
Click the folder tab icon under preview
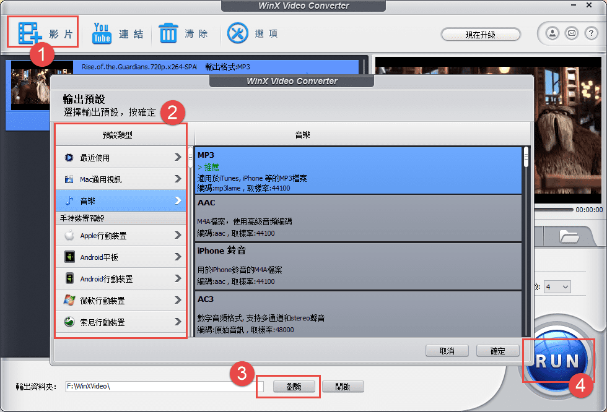pos(569,236)
